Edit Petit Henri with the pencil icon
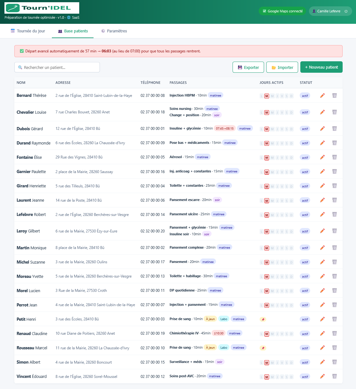Viewport: 356px width, 389px height. pyautogui.click(x=322, y=319)
